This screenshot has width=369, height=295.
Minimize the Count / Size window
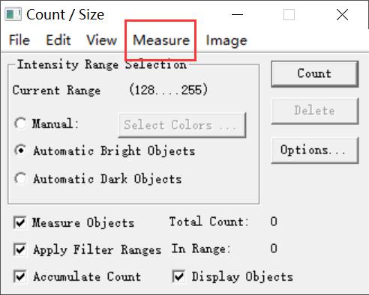pyautogui.click(x=237, y=14)
